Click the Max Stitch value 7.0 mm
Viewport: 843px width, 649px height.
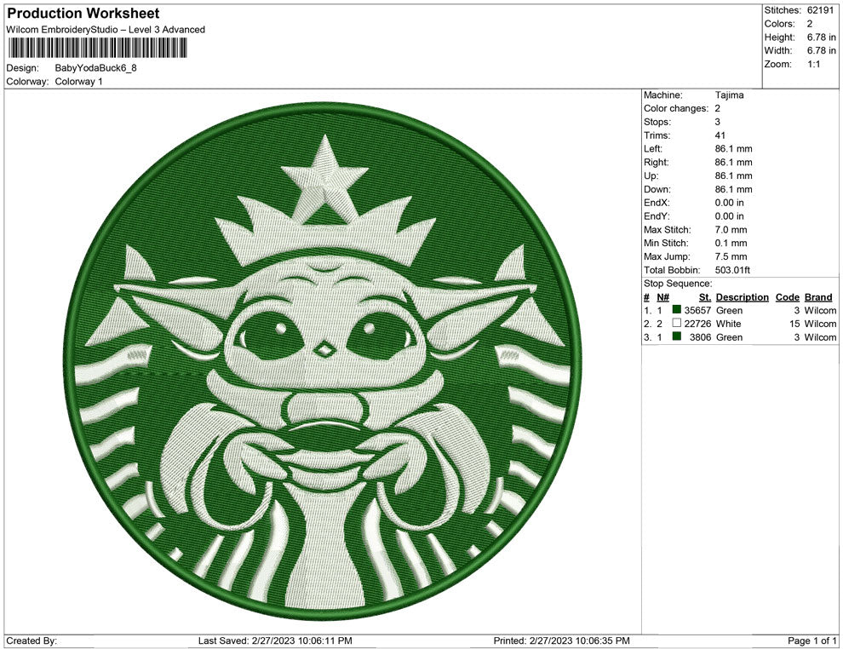pos(731,230)
